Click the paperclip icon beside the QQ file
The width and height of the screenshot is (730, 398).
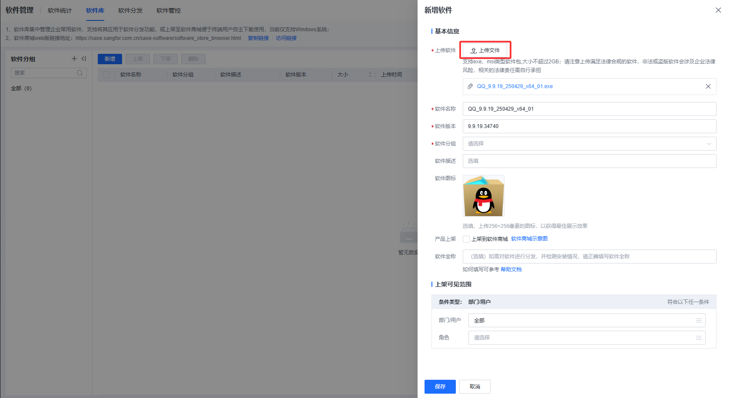click(x=470, y=86)
